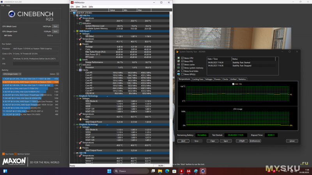Switch to HWMonitor lightning taskbar icon
312x175 pixels.
(x=181, y=171)
